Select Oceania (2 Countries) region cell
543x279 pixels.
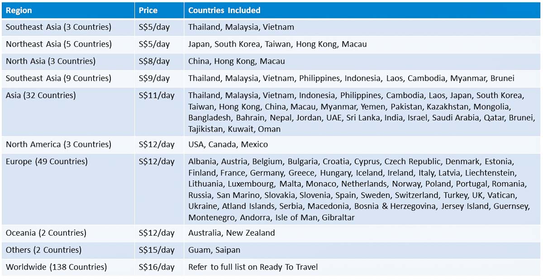(68, 233)
